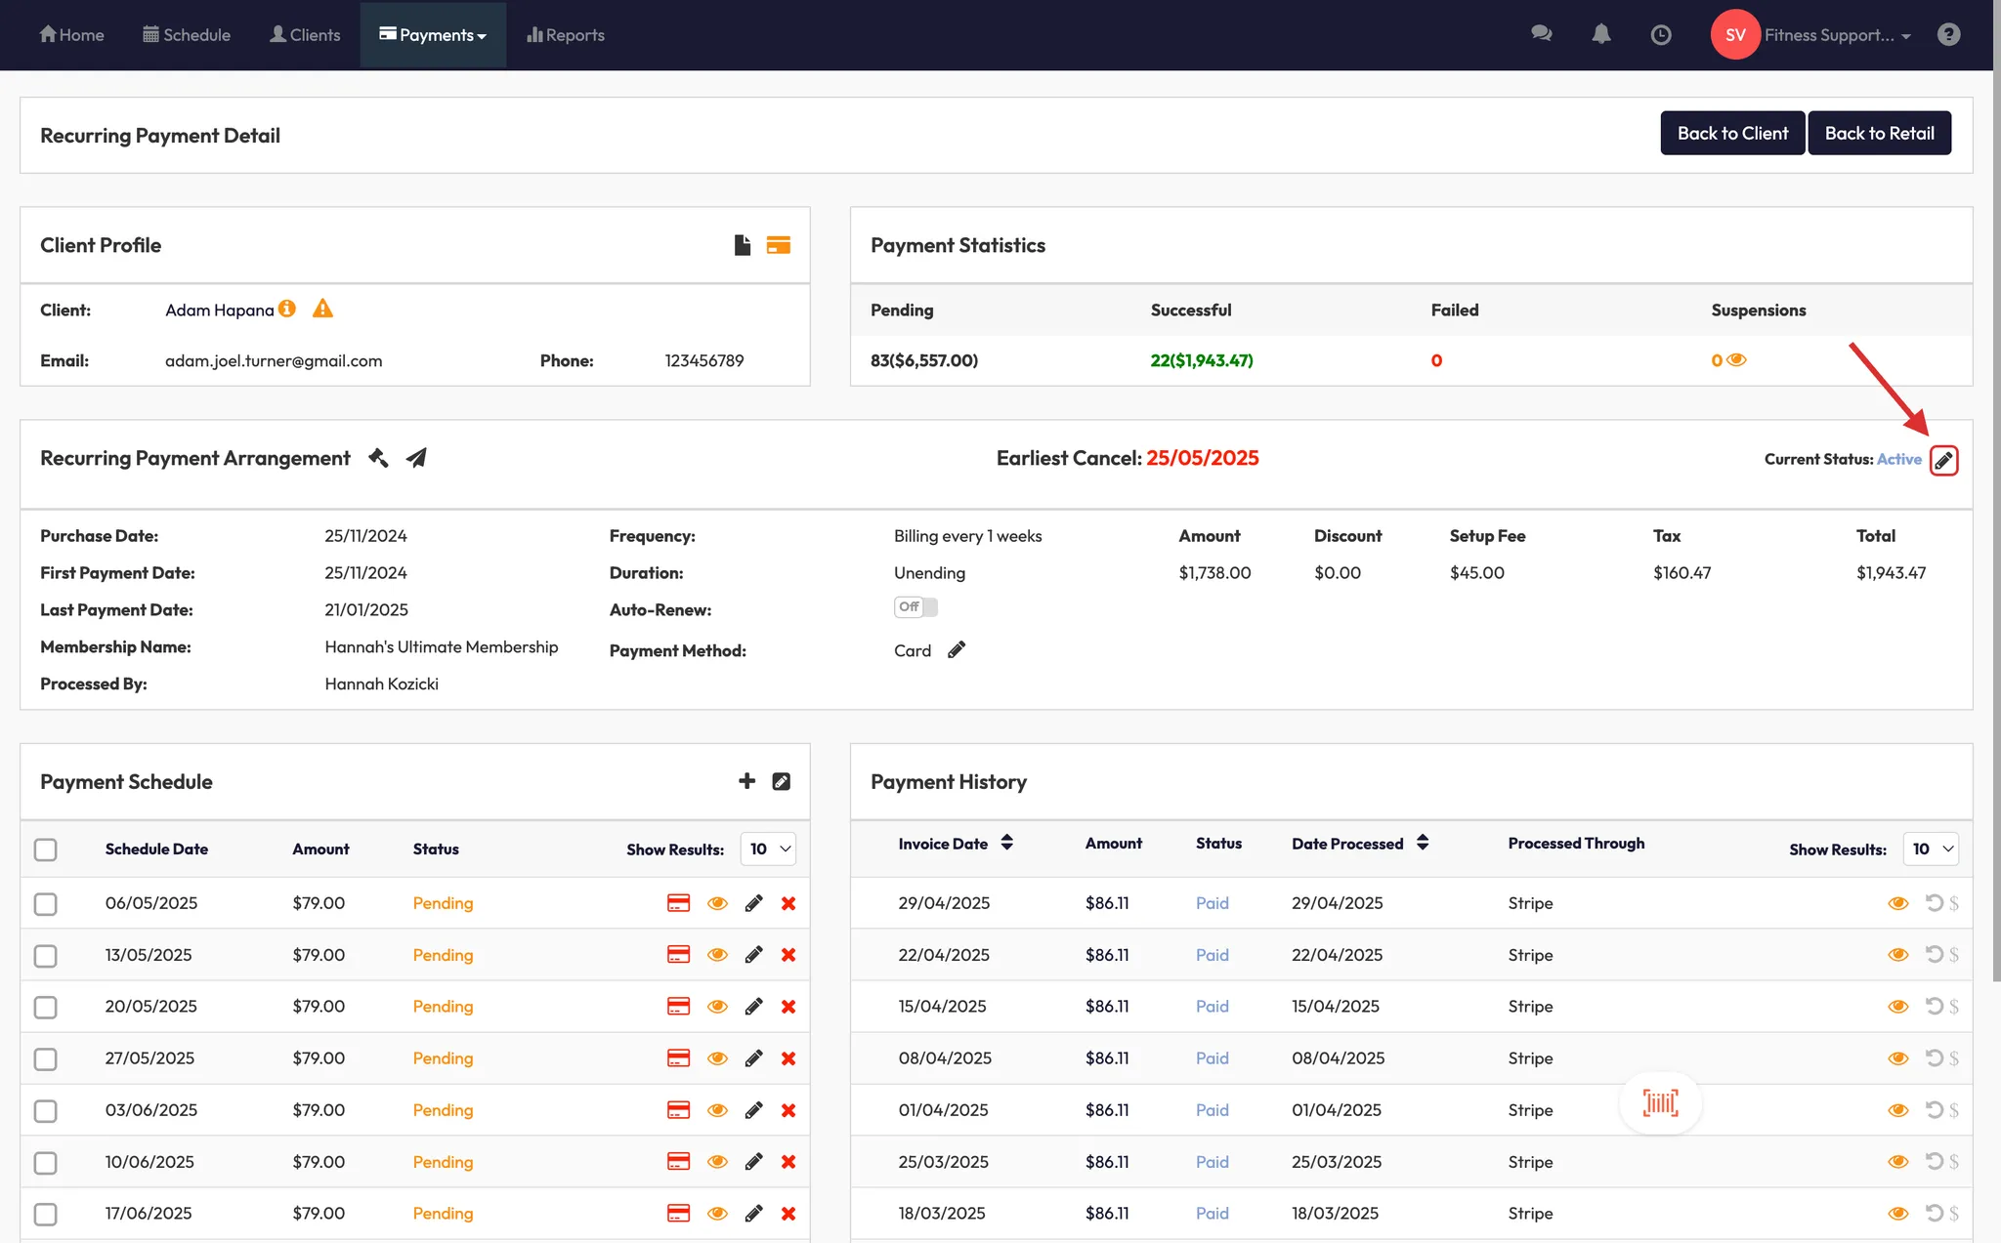Open the Payment History Show Results dropdown
The width and height of the screenshot is (2001, 1243).
click(1931, 849)
